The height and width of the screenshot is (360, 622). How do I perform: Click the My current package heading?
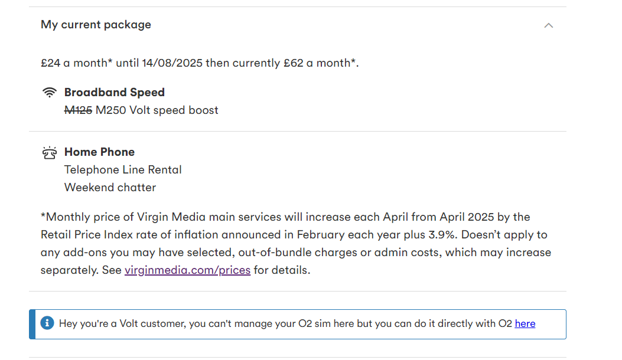point(96,25)
